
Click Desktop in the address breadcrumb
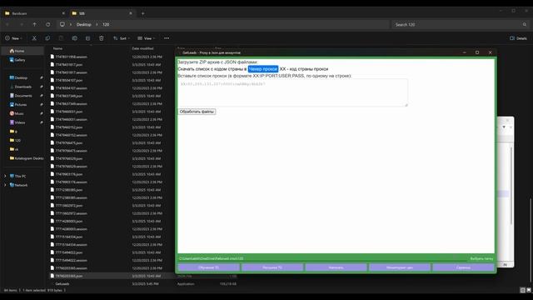(83, 24)
